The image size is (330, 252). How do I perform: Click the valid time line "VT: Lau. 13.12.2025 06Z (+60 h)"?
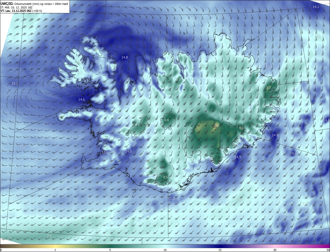tap(21, 11)
